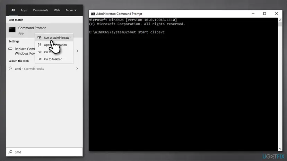The image size is (287, 161).
Task: Click the Command Prompt scrollbar up arrow
Action: [x=280, y=20]
